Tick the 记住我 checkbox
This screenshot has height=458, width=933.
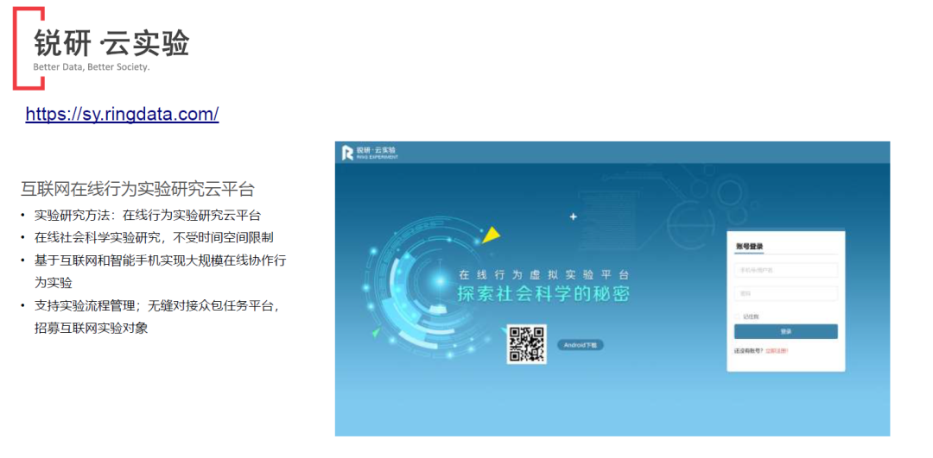click(737, 317)
